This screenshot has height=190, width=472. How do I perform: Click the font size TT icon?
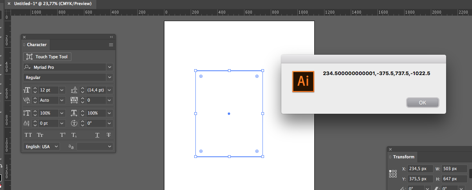click(27, 90)
